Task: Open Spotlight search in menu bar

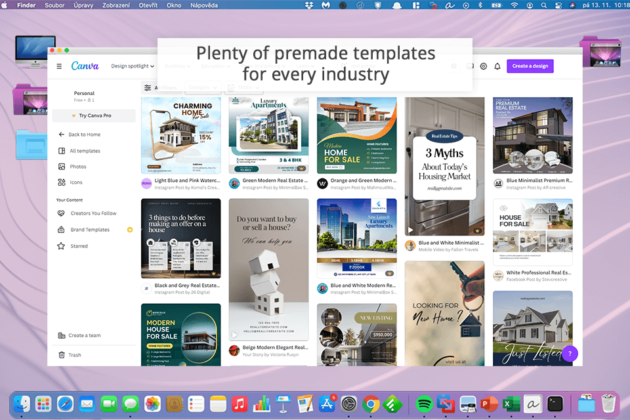Action: [x=543, y=5]
